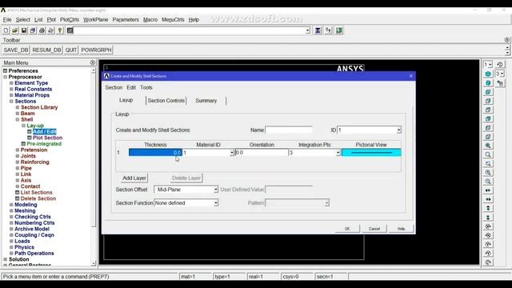Open the File menu

7,19
